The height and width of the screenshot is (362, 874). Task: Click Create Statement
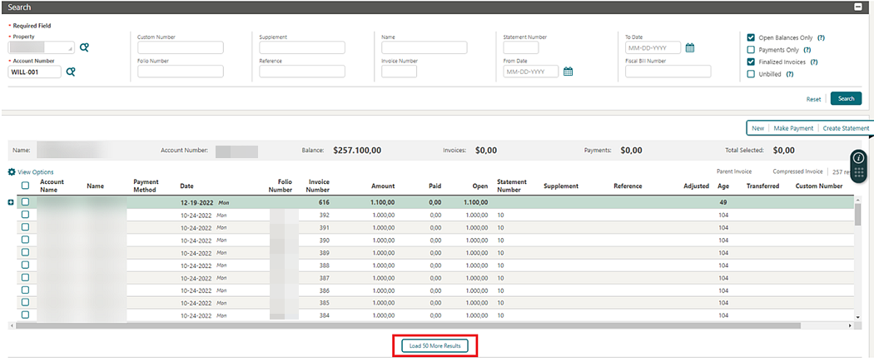click(846, 128)
